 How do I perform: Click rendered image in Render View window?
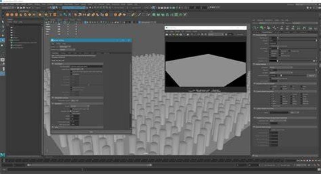coord(206,64)
